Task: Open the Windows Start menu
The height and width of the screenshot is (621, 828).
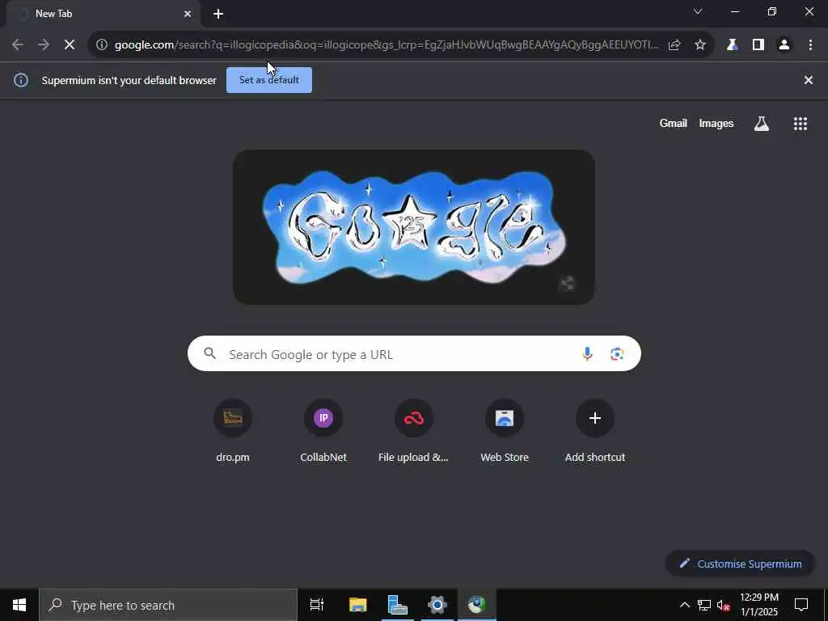Action: 19,605
